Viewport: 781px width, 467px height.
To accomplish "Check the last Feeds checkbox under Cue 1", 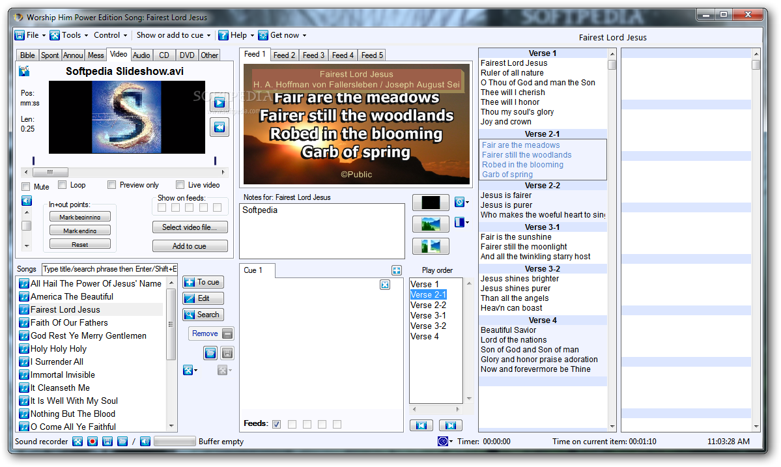I will coord(337,424).
